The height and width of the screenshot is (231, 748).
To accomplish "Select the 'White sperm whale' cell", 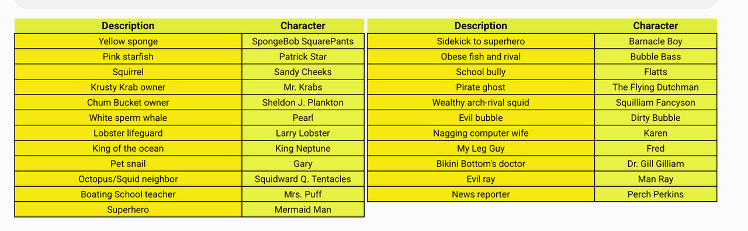I will click(x=128, y=118).
